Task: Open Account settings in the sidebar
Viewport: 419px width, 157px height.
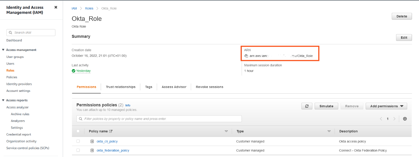Action: (x=18, y=91)
